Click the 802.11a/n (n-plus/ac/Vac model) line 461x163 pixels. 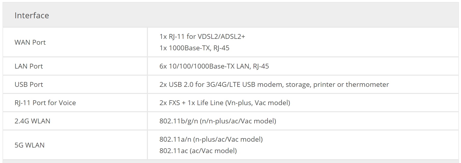point(211,139)
